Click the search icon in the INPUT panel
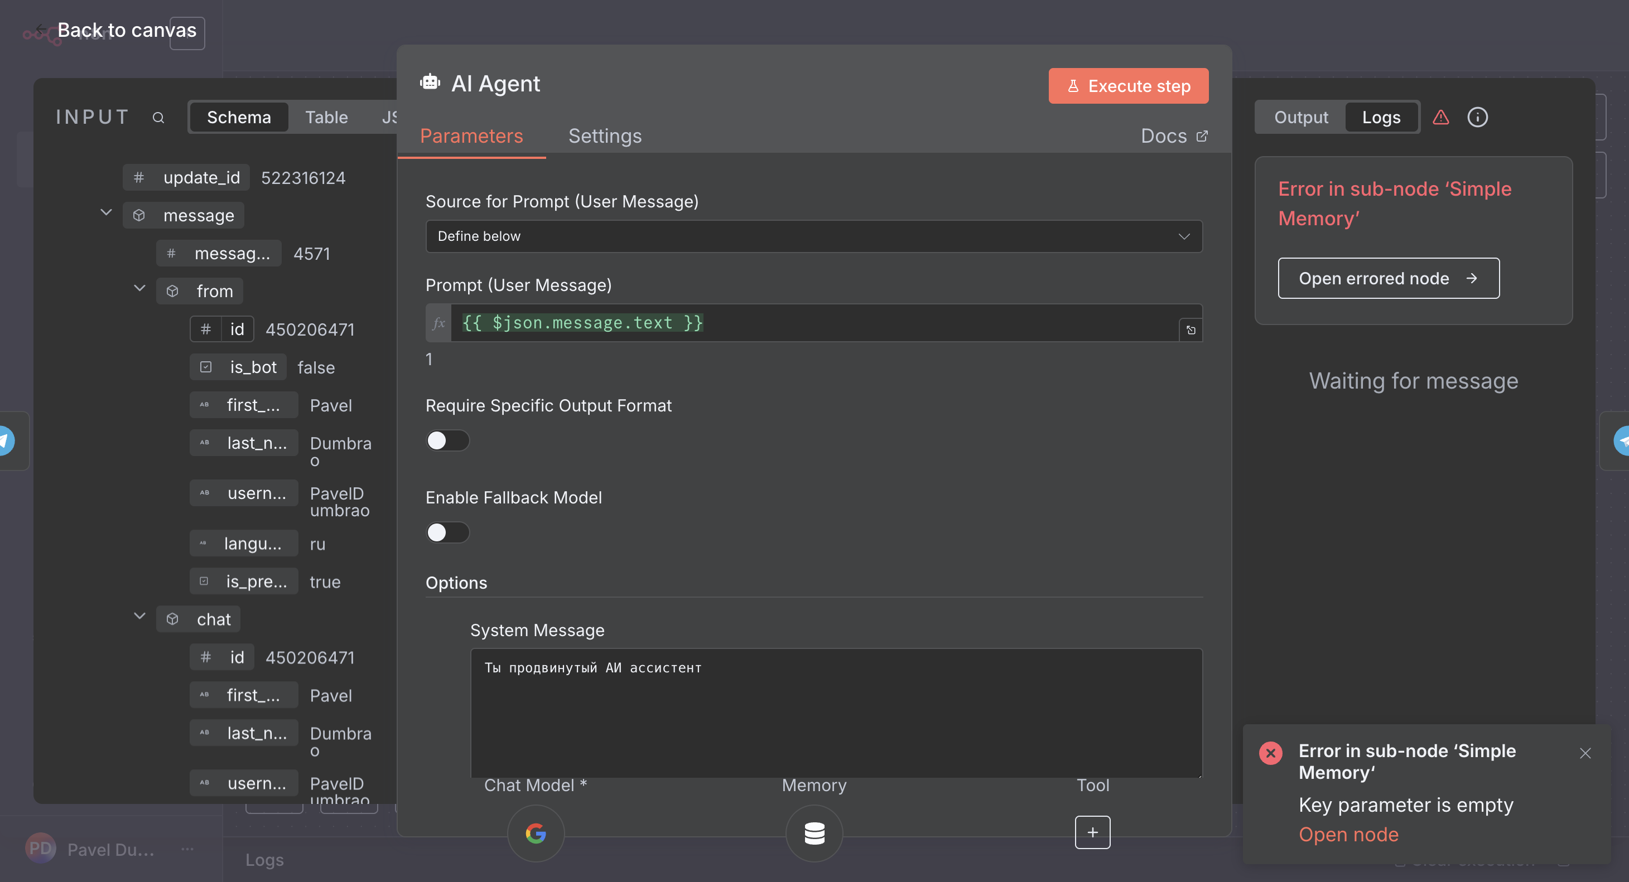Image resolution: width=1629 pixels, height=882 pixels. 158,118
